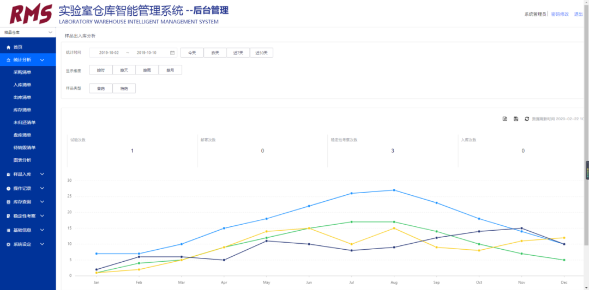Open the 样品仓库 warehouse dropdown
Screen dimensions: 589x290
(28, 33)
